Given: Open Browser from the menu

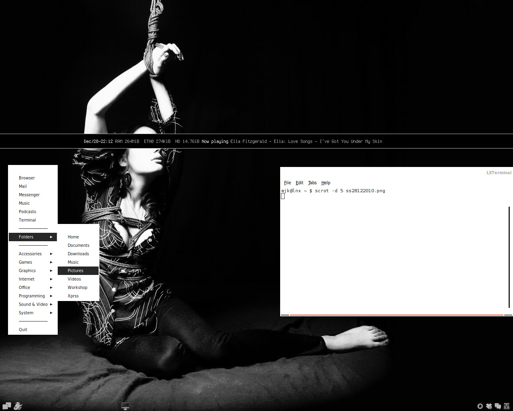Looking at the screenshot, I should tap(33, 178).
